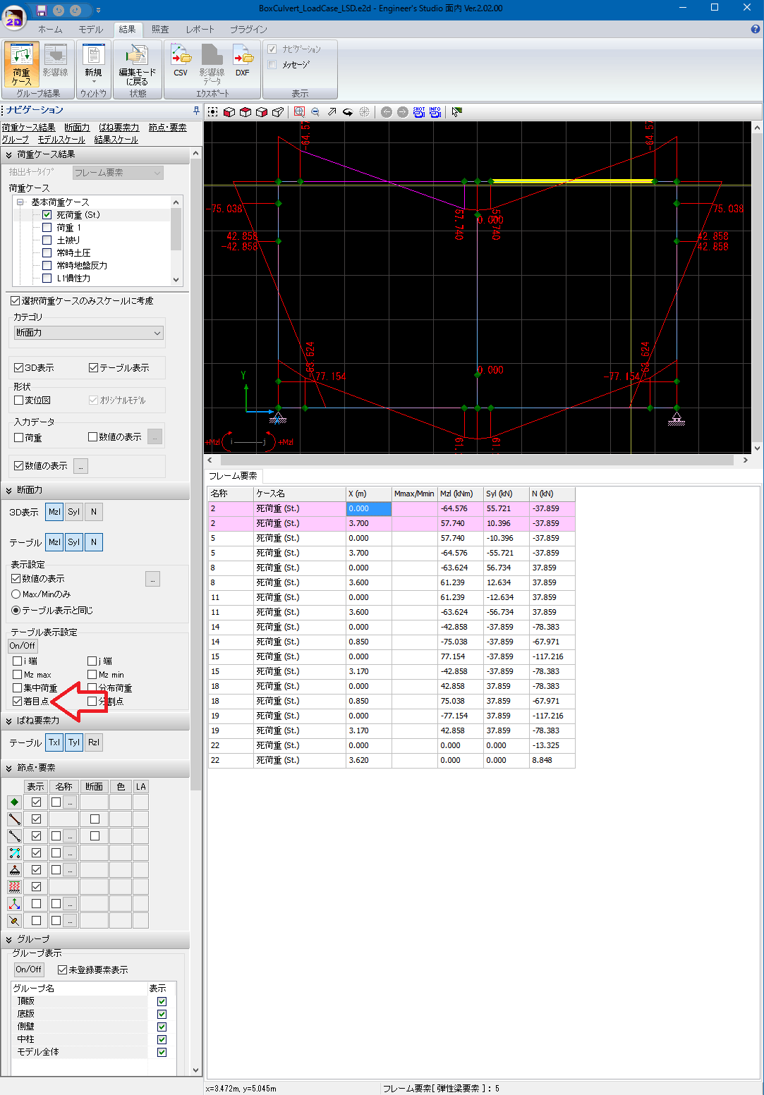
Task: Export via the DXF icon
Action: click(243, 61)
